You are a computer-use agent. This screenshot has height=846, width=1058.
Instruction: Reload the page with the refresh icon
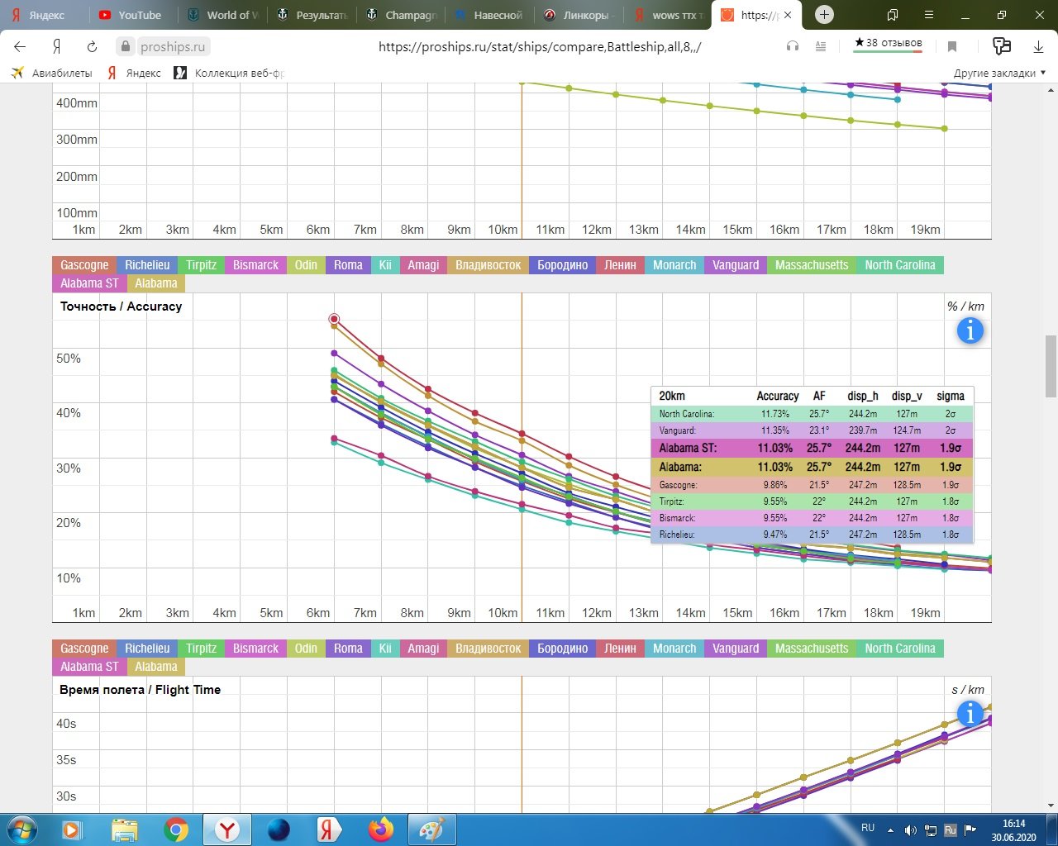[92, 47]
